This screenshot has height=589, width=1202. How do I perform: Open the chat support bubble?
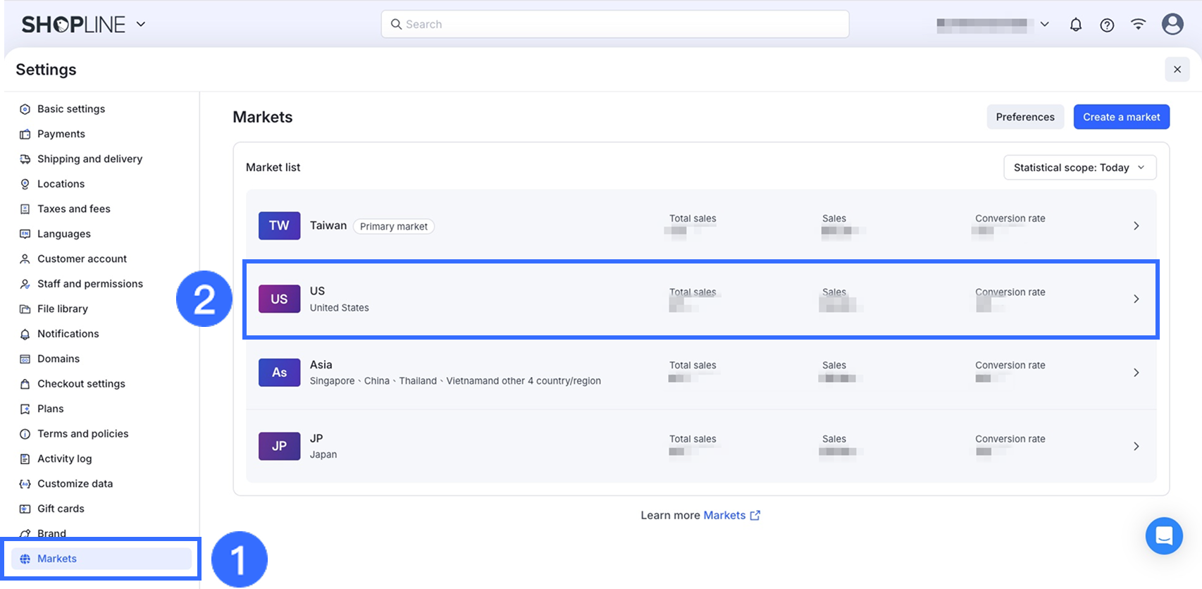(x=1164, y=536)
